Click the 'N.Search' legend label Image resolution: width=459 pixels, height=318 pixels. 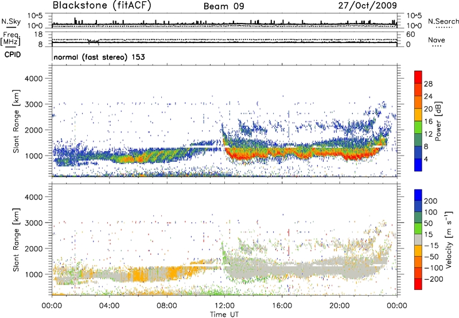(443, 21)
